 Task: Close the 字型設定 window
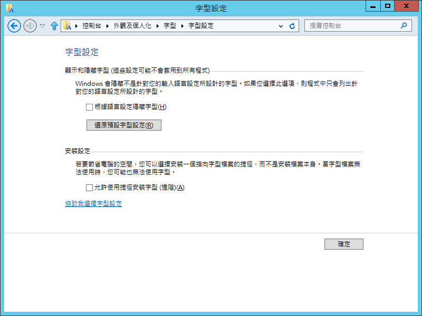pos(406,6)
